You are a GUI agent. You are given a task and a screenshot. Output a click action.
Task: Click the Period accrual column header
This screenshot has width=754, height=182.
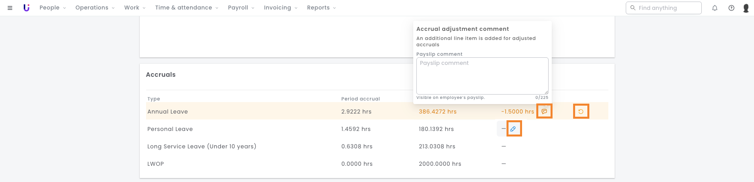point(360,99)
